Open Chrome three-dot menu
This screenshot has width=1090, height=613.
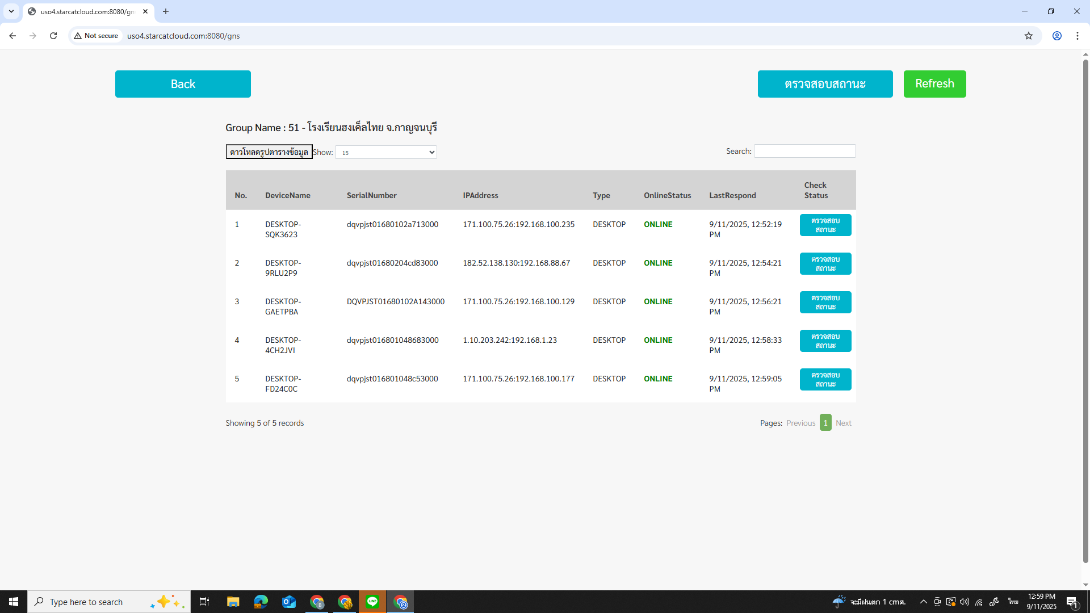1078,36
